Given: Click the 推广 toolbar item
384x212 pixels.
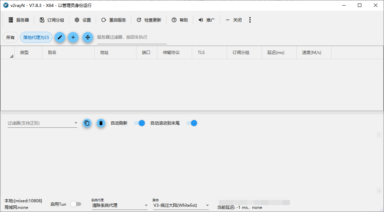Looking at the screenshot, I should click(x=206, y=20).
